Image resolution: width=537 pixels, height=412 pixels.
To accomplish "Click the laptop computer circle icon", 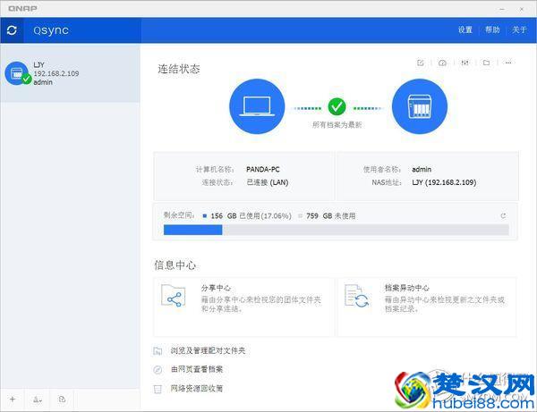I will (257, 106).
